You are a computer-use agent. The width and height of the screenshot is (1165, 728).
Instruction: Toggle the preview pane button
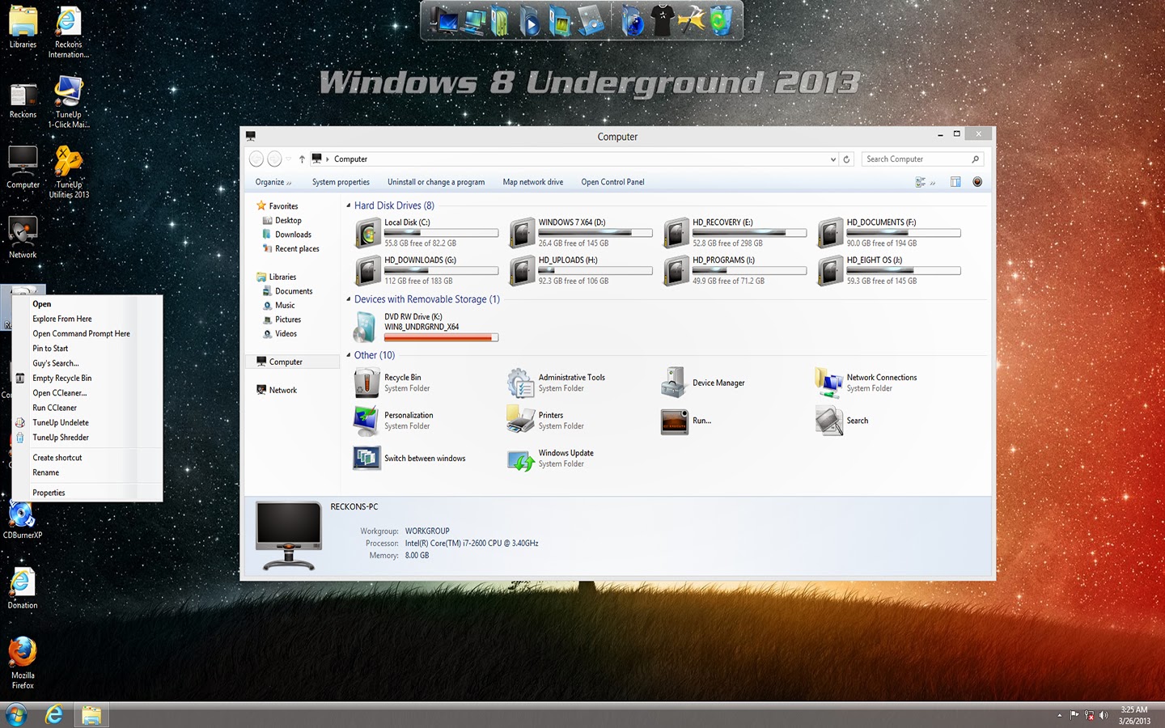[x=955, y=182]
